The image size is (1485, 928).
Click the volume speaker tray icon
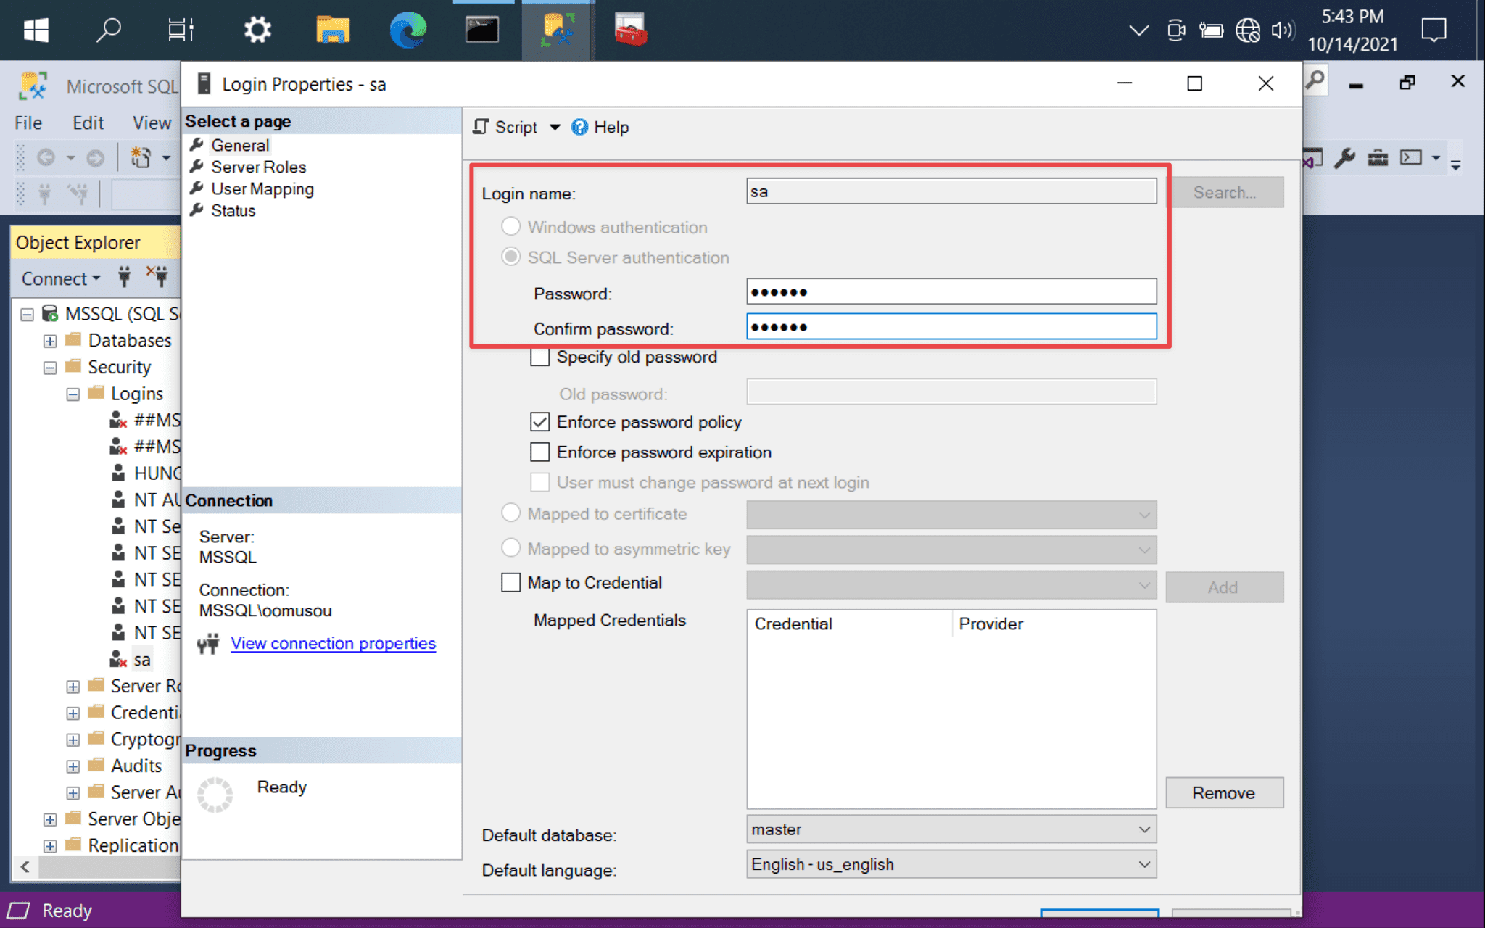[x=1283, y=30]
